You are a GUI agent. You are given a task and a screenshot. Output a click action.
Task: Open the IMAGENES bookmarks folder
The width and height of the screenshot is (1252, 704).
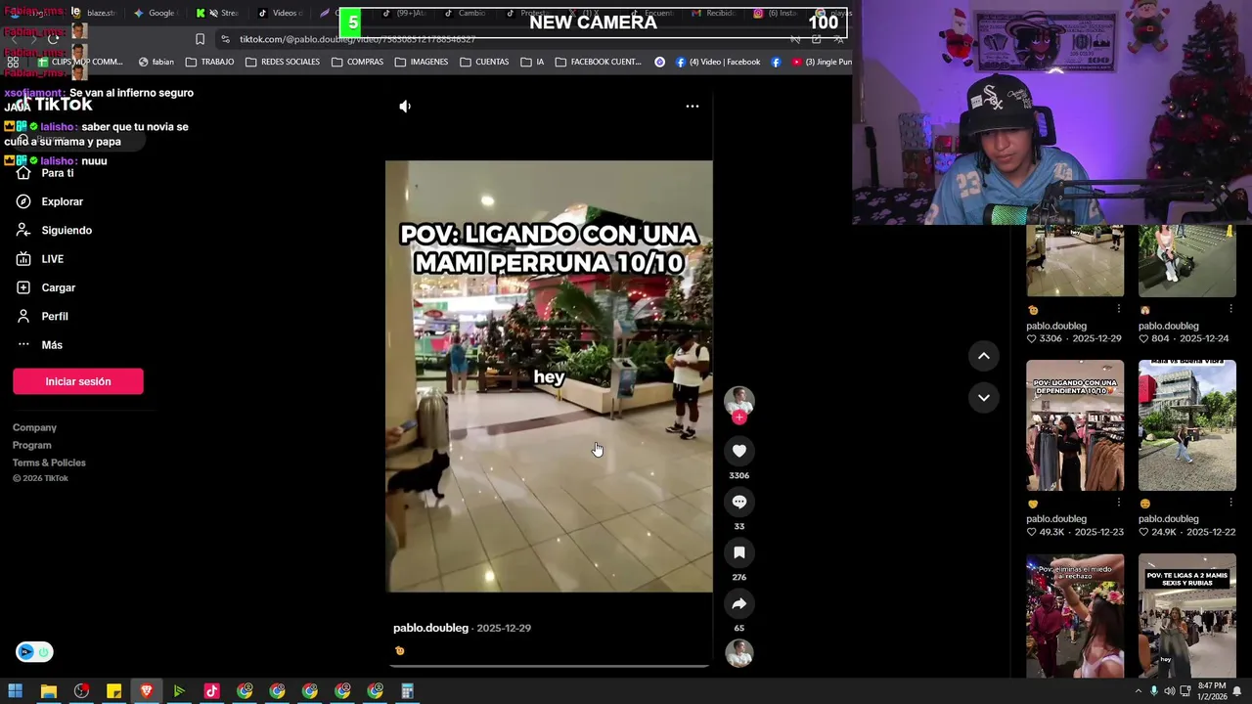422,62
